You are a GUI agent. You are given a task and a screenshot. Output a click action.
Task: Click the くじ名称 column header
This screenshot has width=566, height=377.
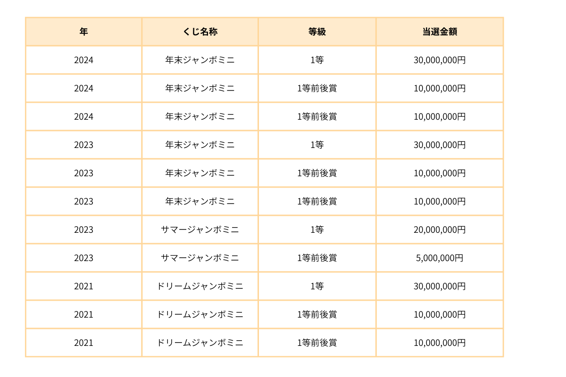coord(200,32)
